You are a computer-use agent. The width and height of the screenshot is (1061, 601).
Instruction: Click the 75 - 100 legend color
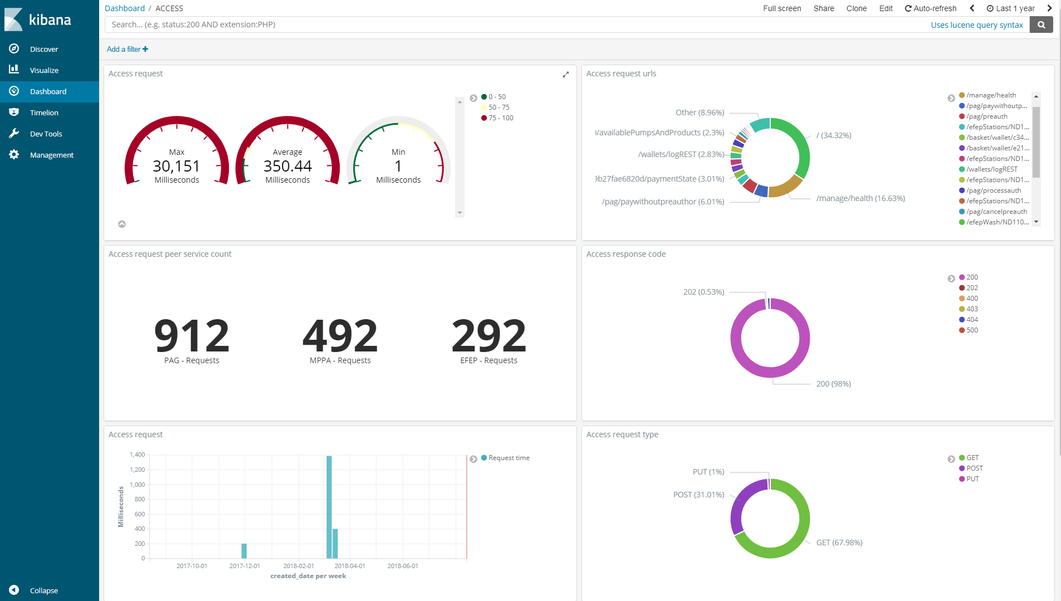pos(484,118)
